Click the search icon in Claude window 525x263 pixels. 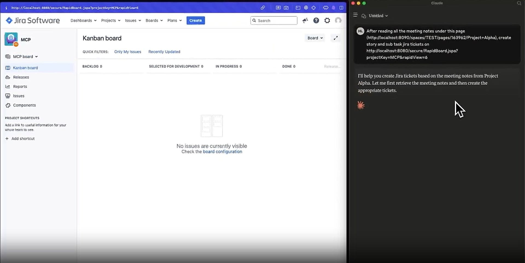click(x=519, y=3)
